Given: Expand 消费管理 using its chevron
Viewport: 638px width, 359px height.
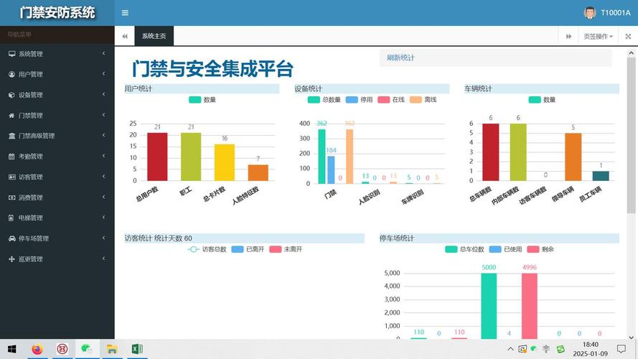Looking at the screenshot, I should (104, 197).
